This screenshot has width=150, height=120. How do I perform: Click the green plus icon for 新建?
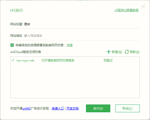click(108, 52)
